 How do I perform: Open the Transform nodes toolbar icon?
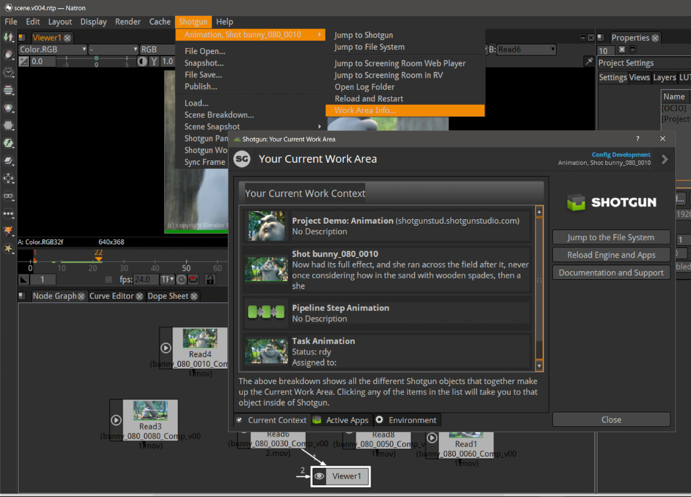pyautogui.click(x=8, y=178)
